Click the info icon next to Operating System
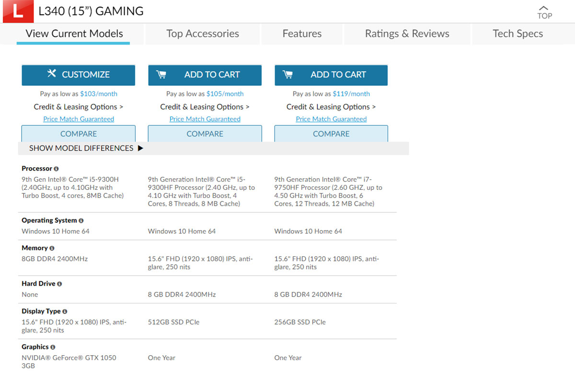Screen dimensions: 575x371 pos(81,220)
